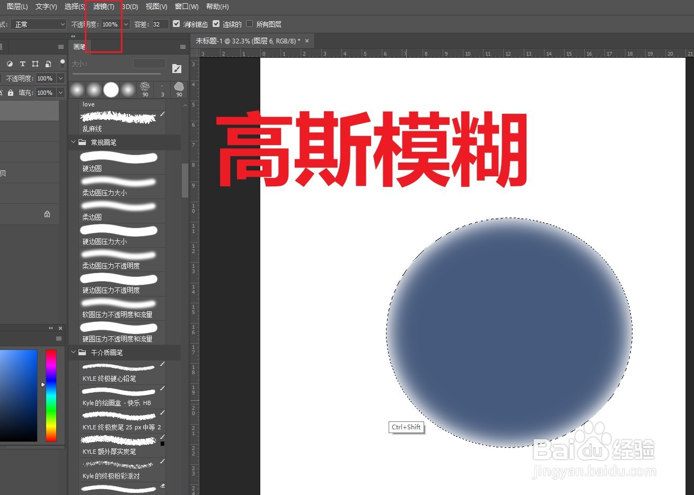Click the scattered brush tip icon labeled 90
Screen dimensions: 694x495
tap(144, 87)
